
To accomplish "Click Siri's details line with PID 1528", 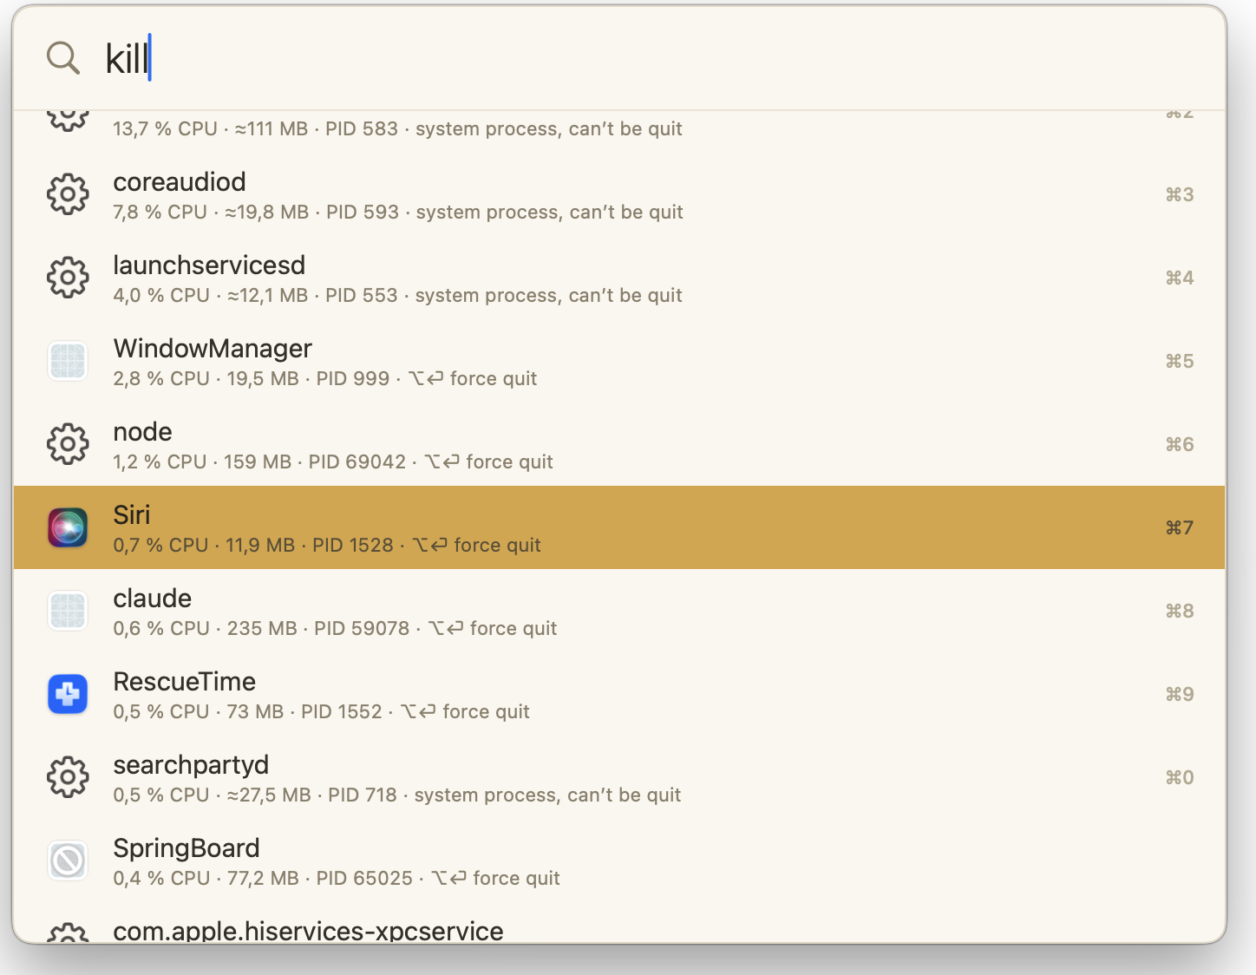I will point(327,546).
